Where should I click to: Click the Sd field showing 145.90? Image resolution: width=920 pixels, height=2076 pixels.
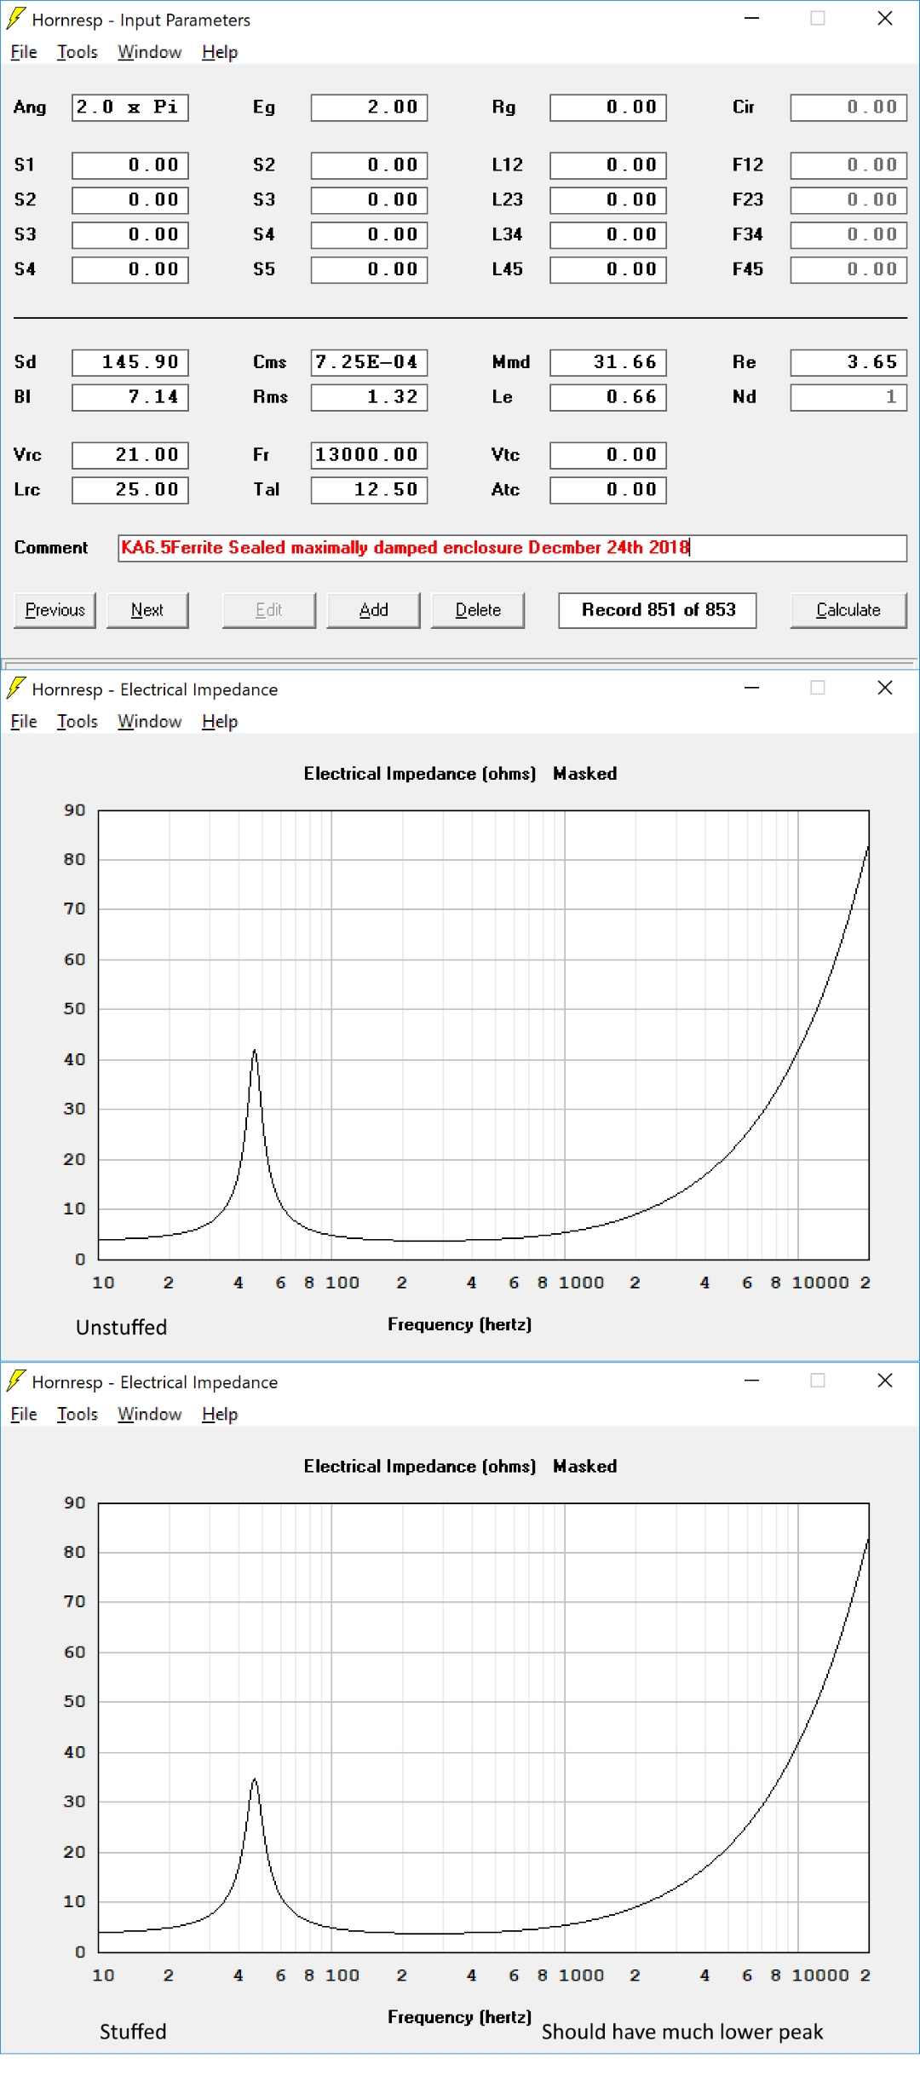[130, 362]
